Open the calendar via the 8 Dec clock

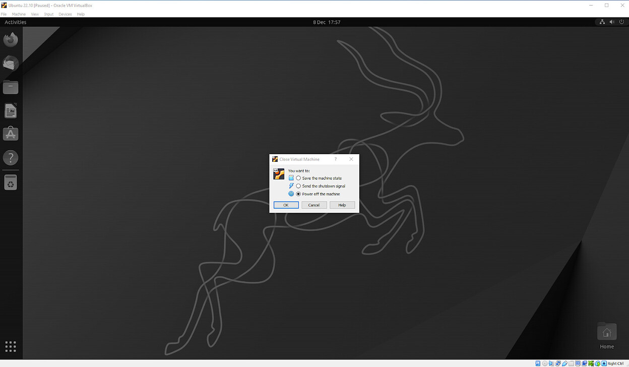tap(326, 22)
